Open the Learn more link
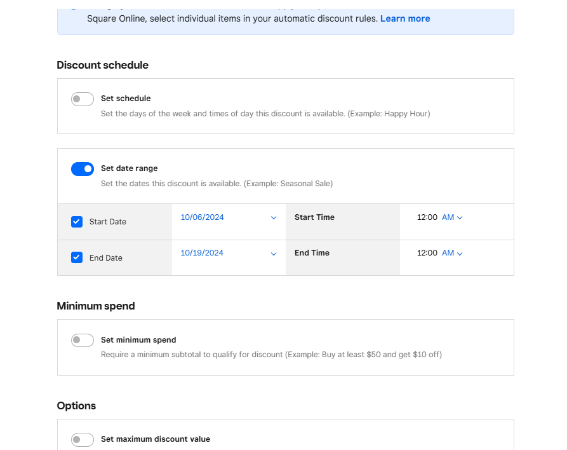The image size is (567, 450). [405, 18]
